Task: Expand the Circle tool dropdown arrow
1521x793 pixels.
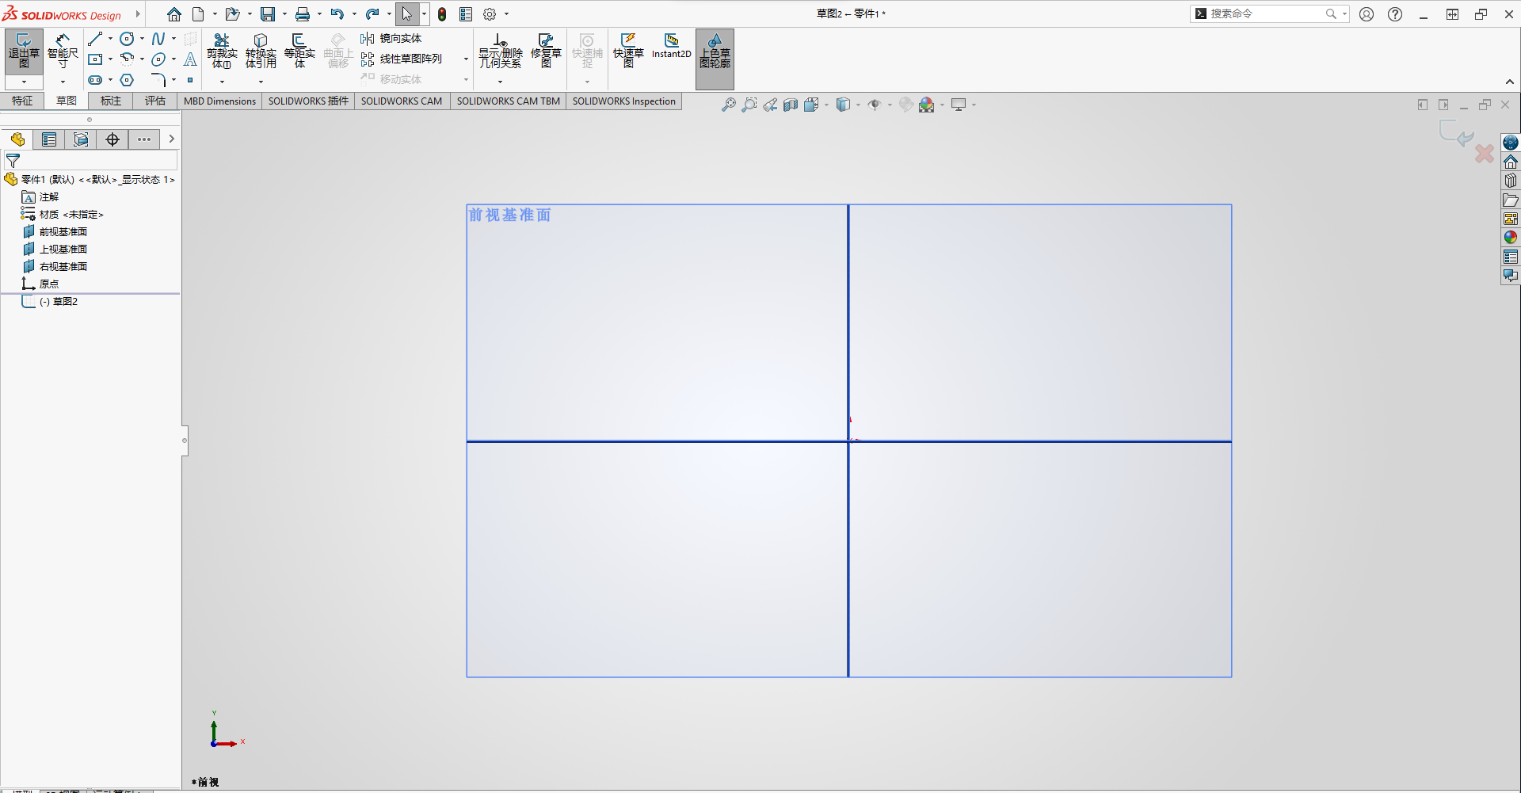Action: [142, 39]
